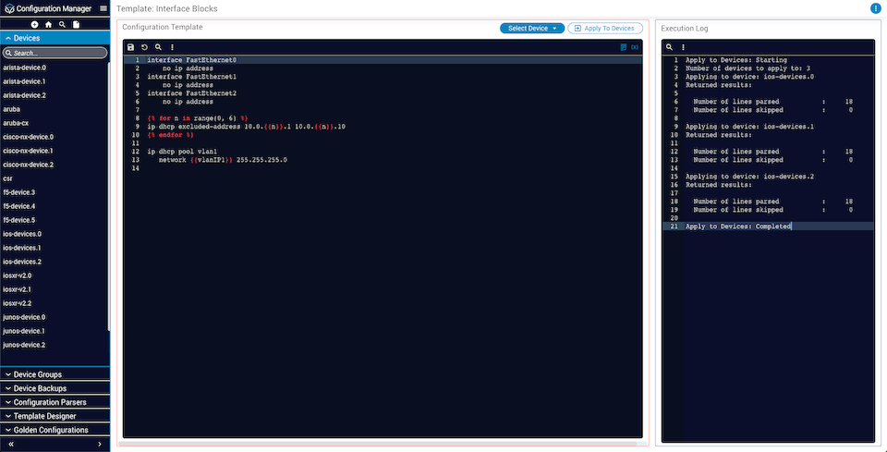
Task: Click the document icon in sidebar toolbar
Action: pyautogui.click(x=76, y=24)
